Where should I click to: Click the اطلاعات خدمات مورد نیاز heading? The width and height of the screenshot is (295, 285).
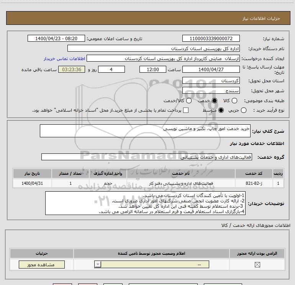pyautogui.click(x=257, y=143)
